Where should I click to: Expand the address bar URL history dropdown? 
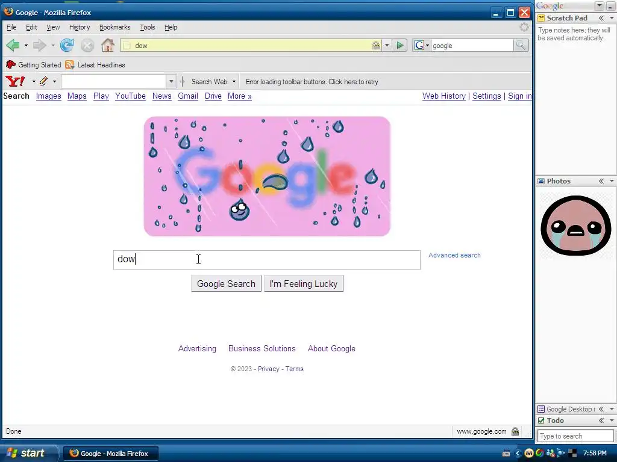(x=387, y=46)
